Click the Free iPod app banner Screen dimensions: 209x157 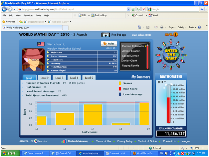pos(113,35)
